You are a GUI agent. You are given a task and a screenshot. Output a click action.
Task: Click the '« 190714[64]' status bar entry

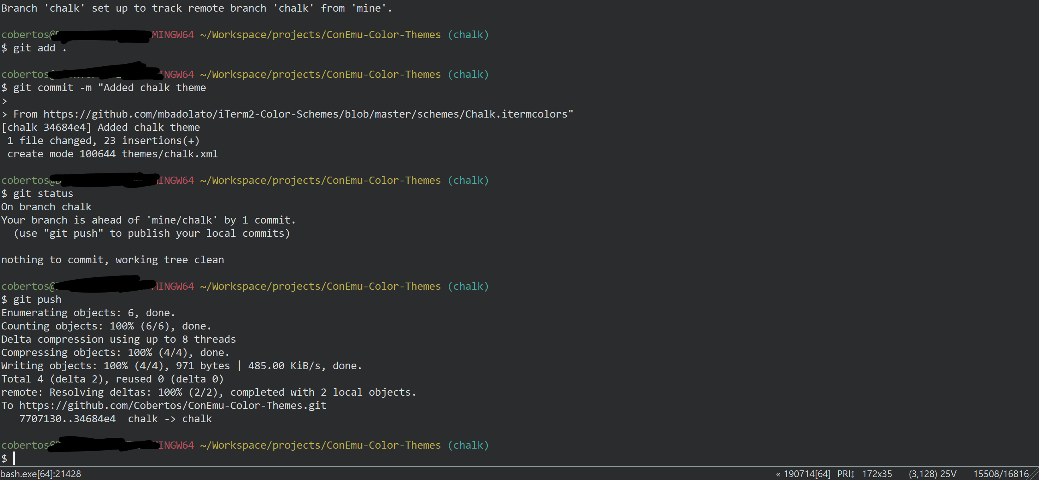pyautogui.click(x=803, y=474)
